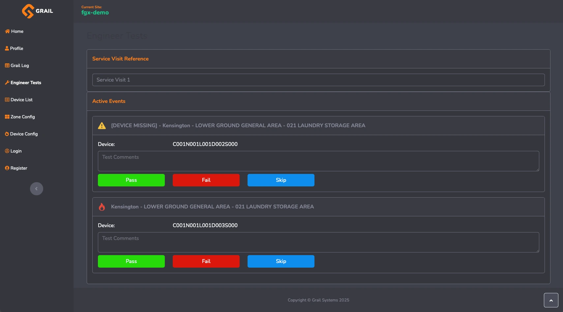This screenshot has height=312, width=563.
Task: Click device ID C001N001L001D002S000
Action: click(205, 144)
